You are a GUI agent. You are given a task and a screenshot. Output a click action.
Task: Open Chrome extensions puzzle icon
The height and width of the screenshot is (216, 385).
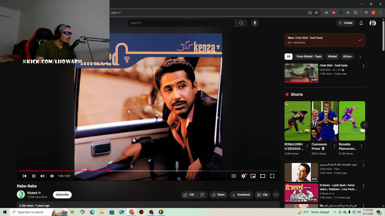coord(355,13)
